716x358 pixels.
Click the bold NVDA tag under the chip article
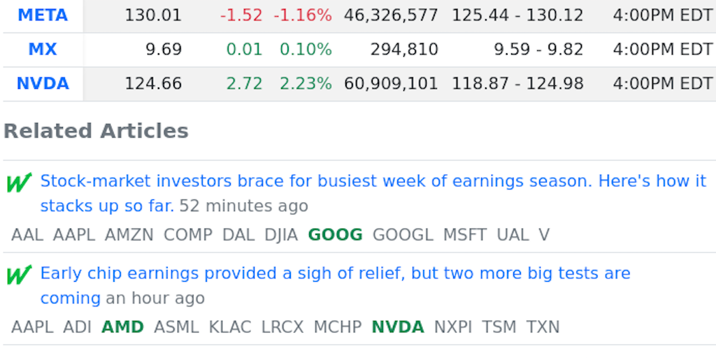398,327
